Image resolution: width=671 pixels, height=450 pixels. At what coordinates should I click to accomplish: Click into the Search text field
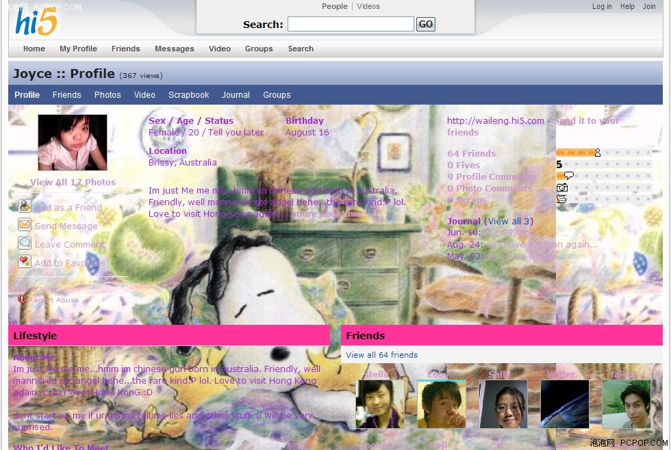351,24
